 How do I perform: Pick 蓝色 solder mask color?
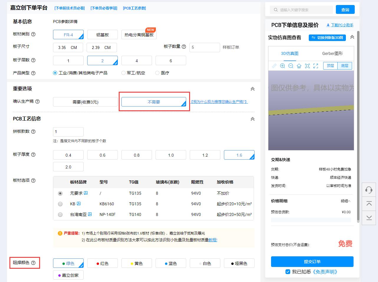[171, 263]
